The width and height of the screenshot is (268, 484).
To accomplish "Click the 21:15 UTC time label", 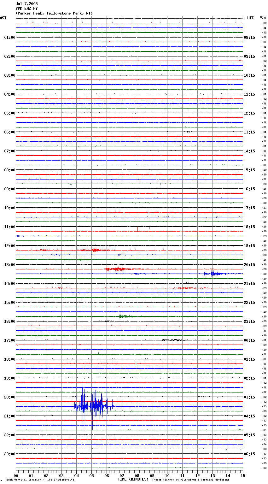I will 249,284.
